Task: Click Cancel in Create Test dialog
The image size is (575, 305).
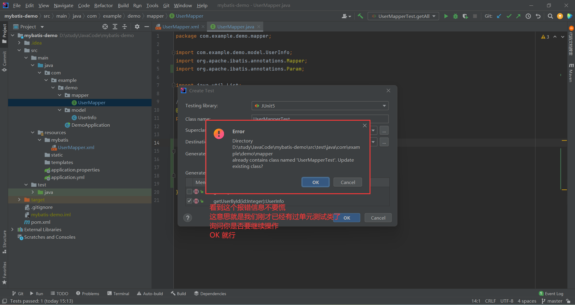Action: point(378,218)
